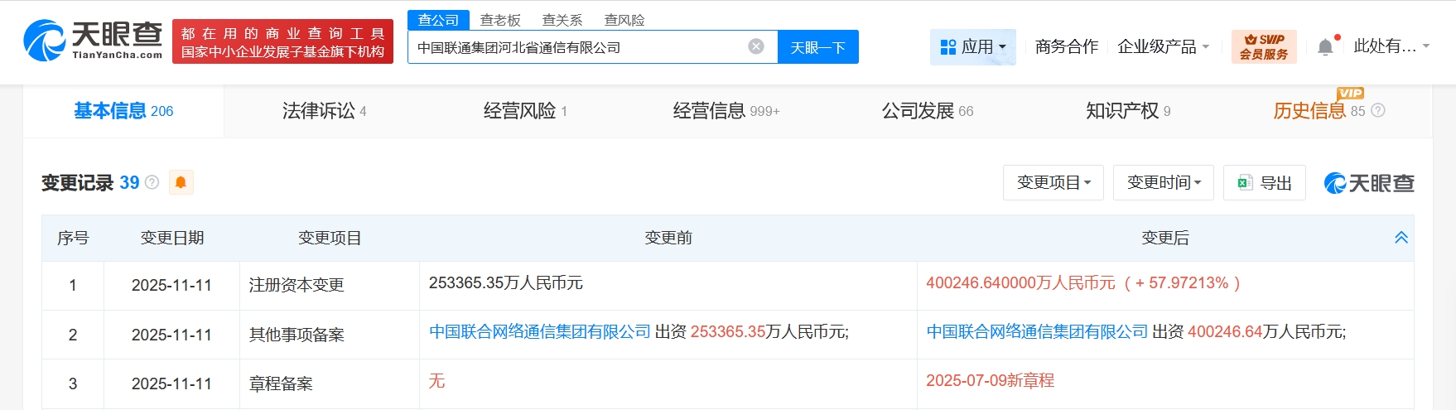This screenshot has height=410, width=1456.
Task: Clear the search box with X icon
Action: click(755, 46)
